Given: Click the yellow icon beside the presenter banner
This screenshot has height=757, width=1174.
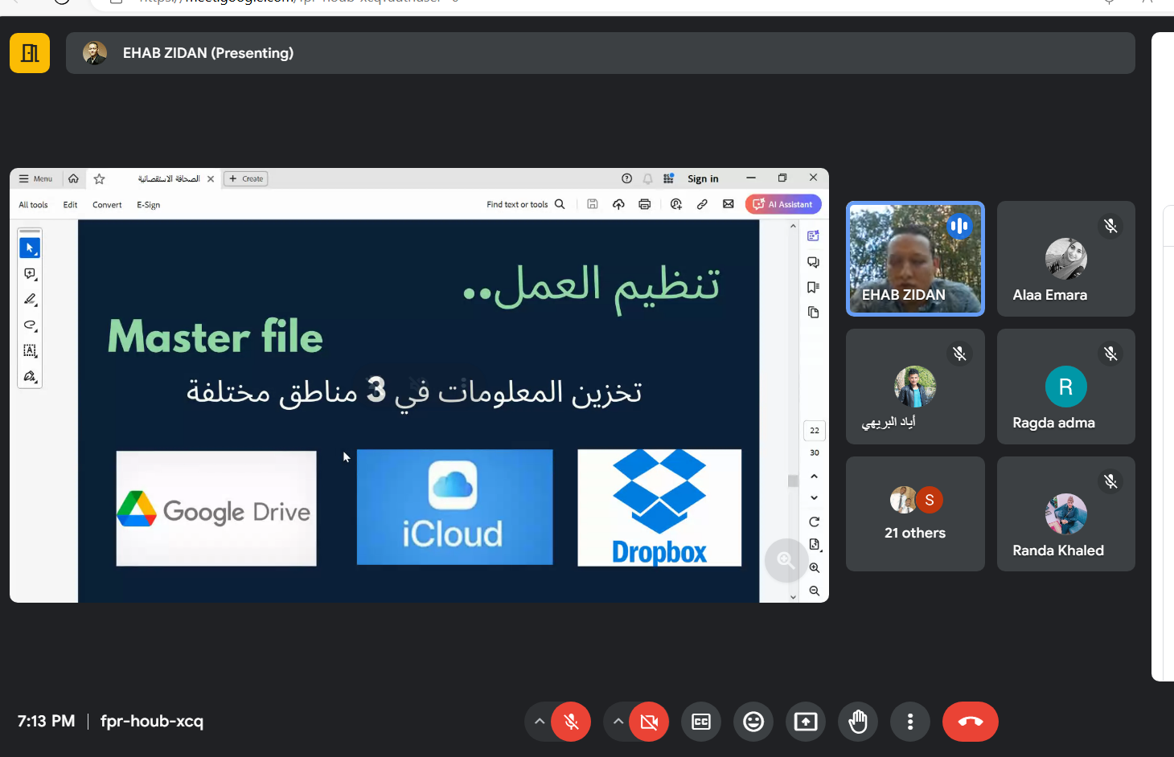Looking at the screenshot, I should [x=30, y=53].
